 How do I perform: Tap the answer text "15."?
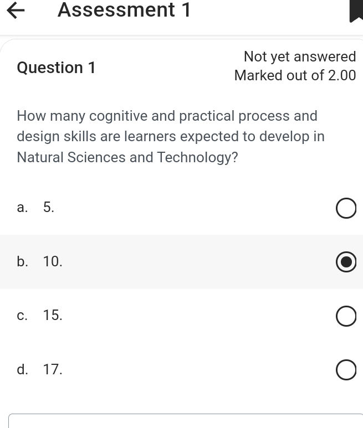coord(53,316)
